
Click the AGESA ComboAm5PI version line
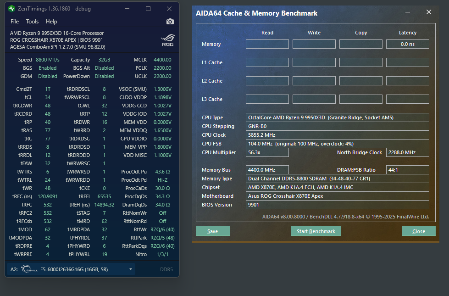click(57, 47)
